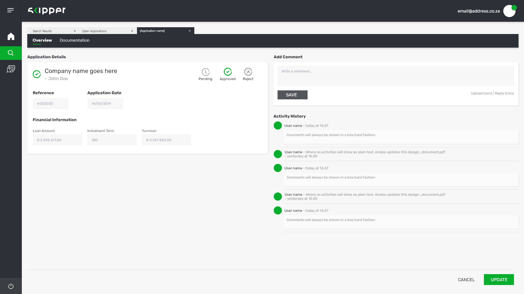Click Reply Icons link
This screenshot has height=294, width=524.
pyautogui.click(x=504, y=93)
